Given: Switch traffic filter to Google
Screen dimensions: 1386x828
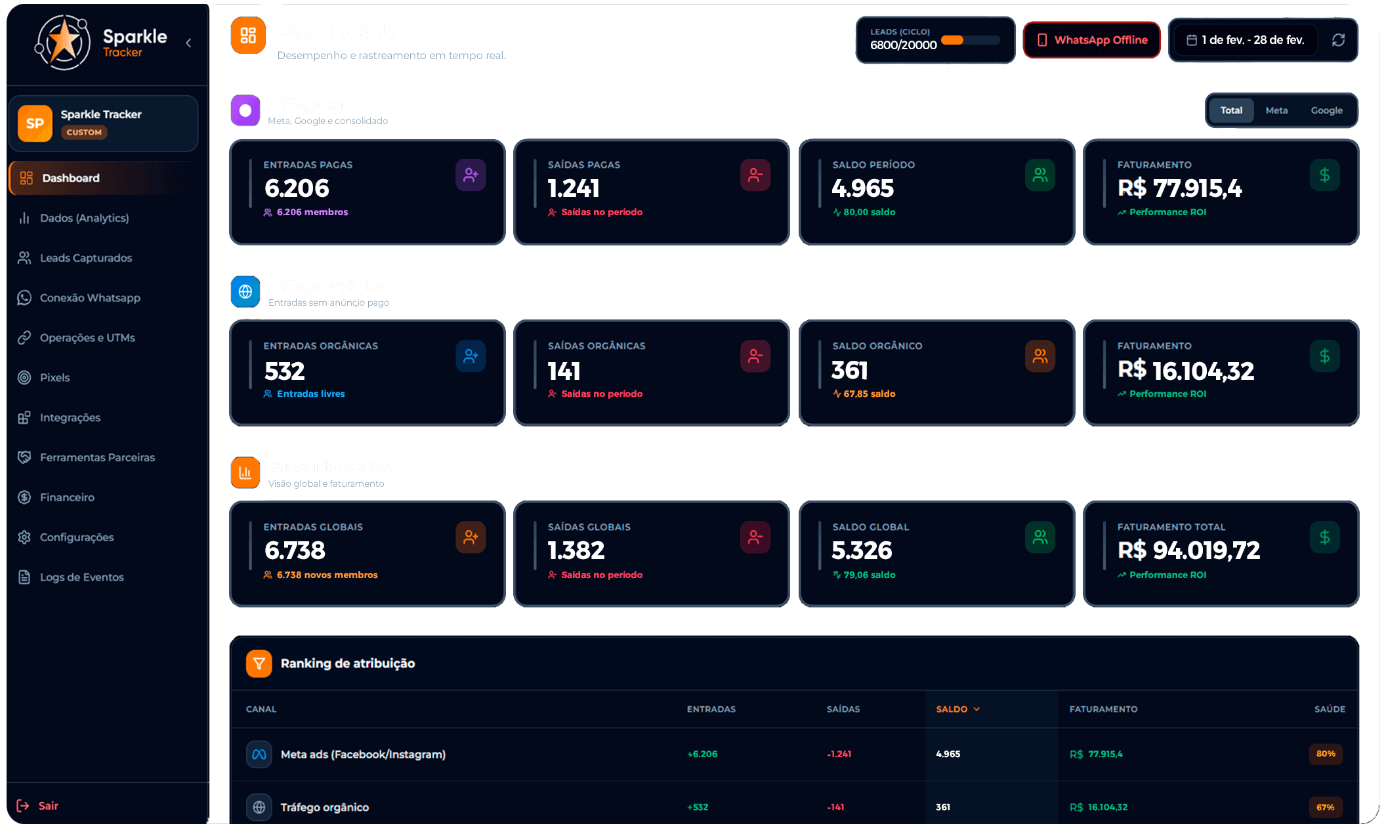Looking at the screenshot, I should 1326,110.
